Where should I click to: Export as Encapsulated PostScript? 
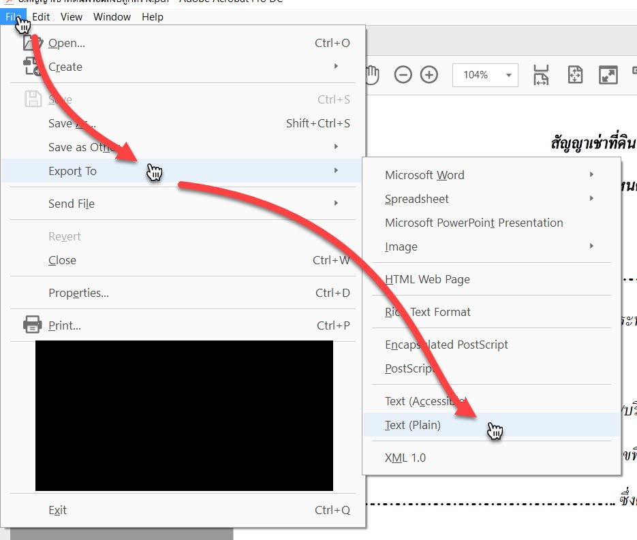(x=492, y=345)
